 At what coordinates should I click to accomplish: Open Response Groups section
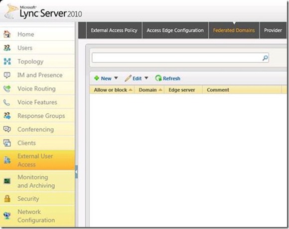pyautogui.click(x=37, y=116)
